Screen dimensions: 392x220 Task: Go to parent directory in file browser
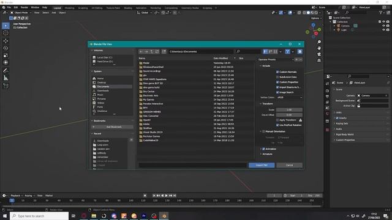[x=152, y=51]
